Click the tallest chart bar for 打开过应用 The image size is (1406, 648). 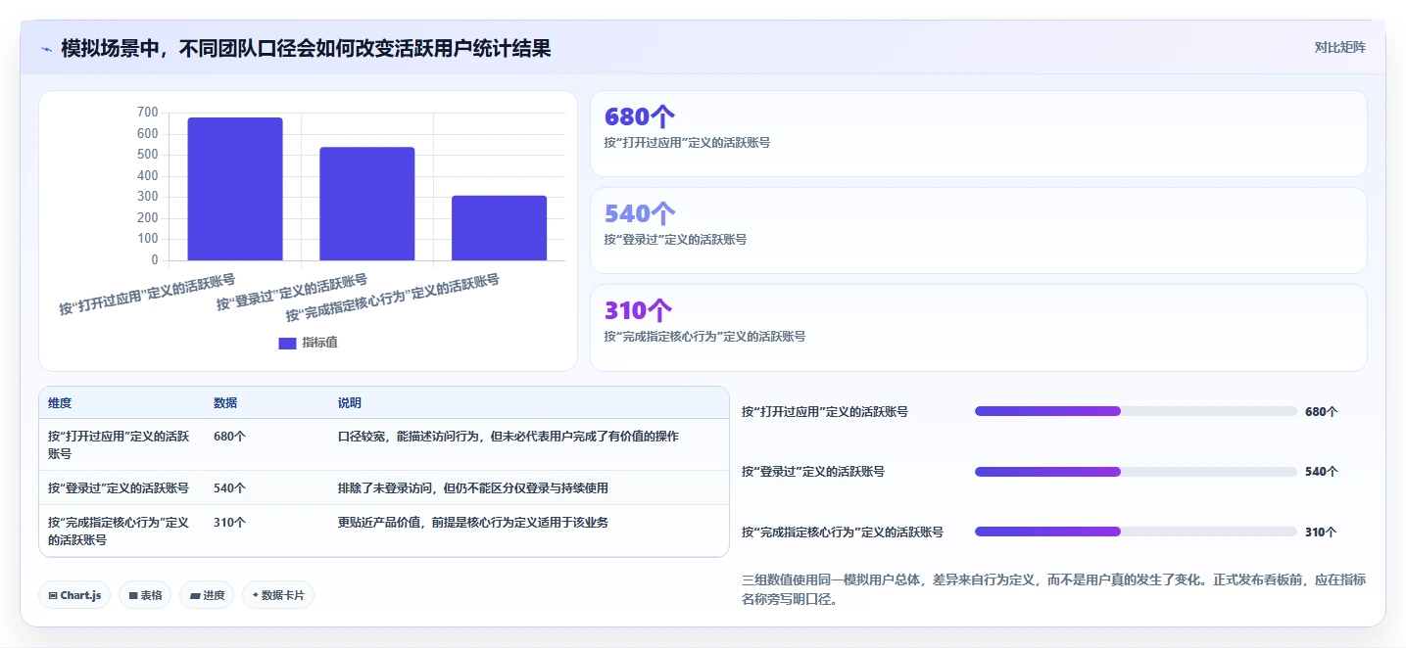point(235,189)
